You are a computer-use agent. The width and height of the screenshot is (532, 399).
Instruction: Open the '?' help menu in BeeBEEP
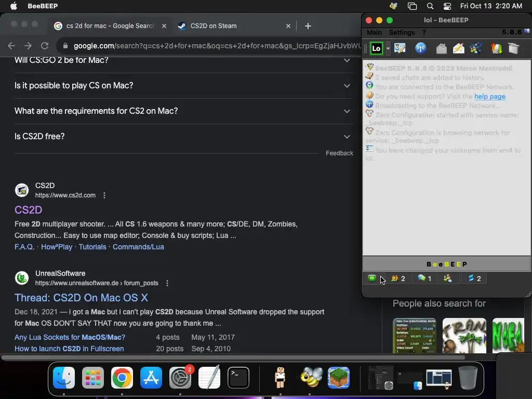click(x=424, y=33)
